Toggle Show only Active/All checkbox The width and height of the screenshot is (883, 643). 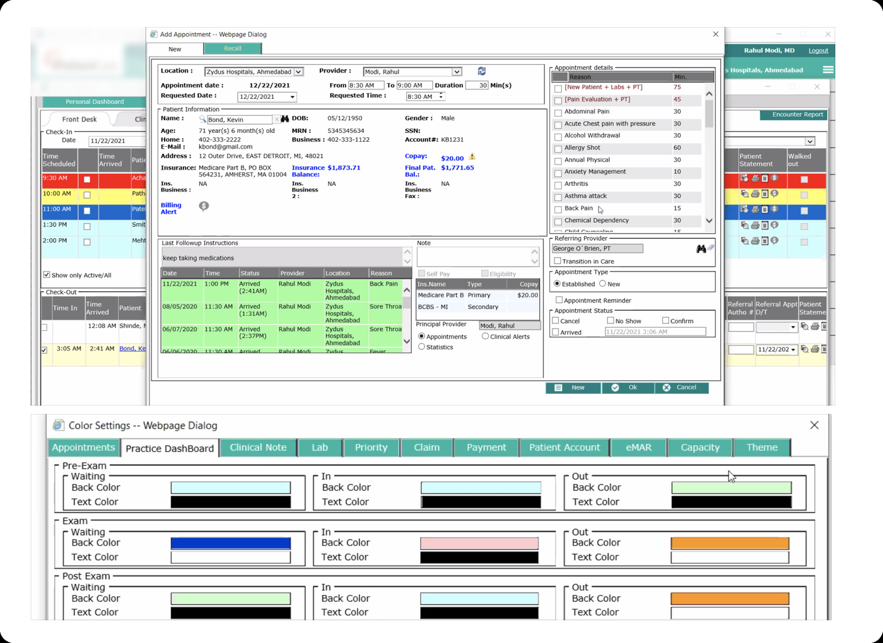pos(46,275)
